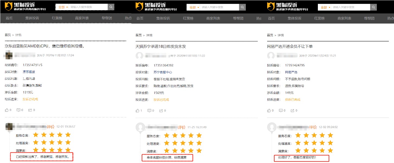Open 红黑榜 tab above the JD complaint
Image resolution: width=394 pixels, height=163 pixels.
[x=57, y=18]
